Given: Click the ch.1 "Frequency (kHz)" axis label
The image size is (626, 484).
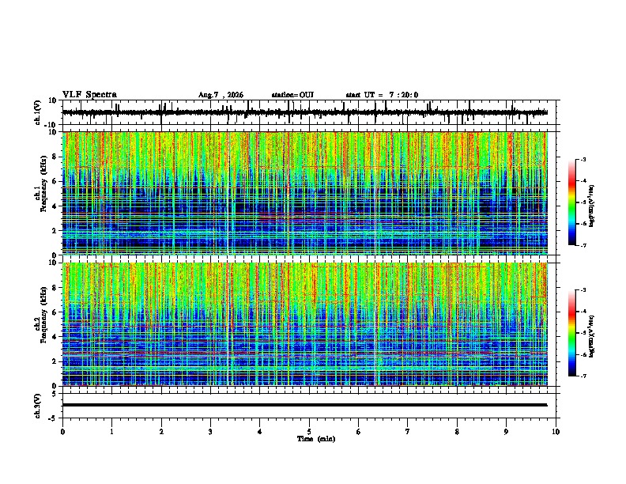Looking at the screenshot, I should (43, 184).
